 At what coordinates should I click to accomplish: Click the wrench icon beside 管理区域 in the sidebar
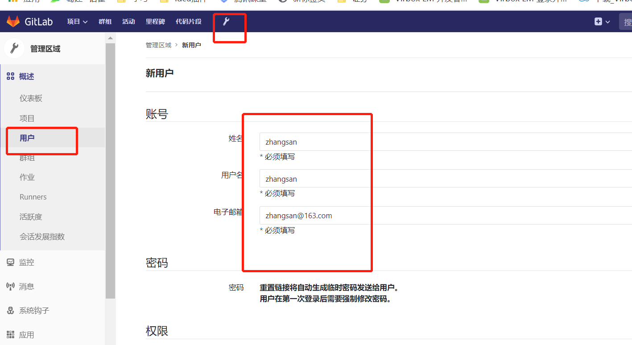14,48
